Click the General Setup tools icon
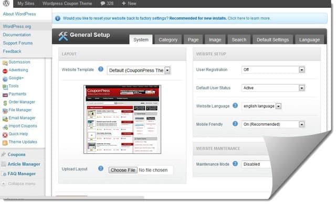336x204 pixels. pyautogui.click(x=63, y=36)
